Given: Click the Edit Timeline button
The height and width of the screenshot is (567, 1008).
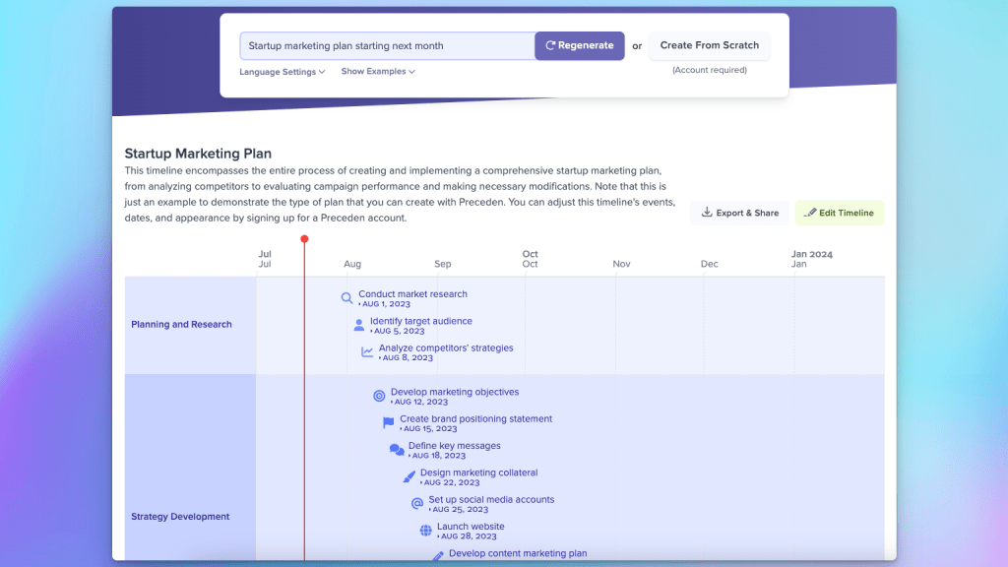Looking at the screenshot, I should point(840,213).
